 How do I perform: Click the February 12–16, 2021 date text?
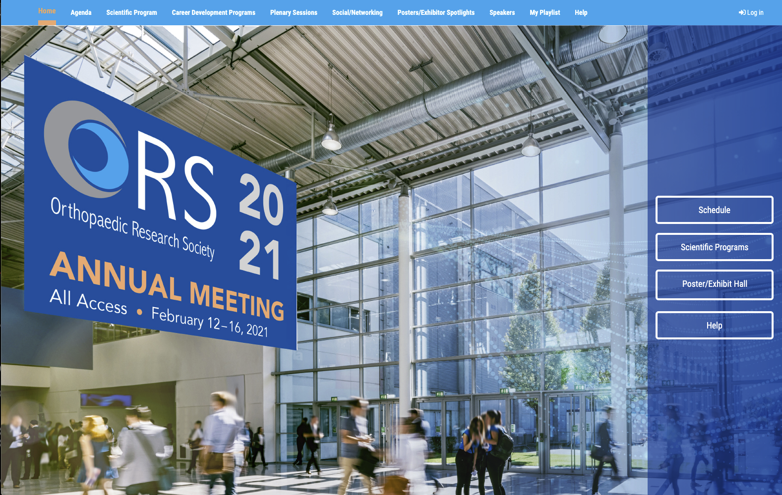209,322
